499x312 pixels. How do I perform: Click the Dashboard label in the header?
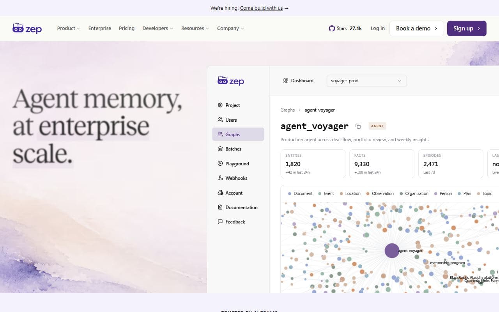302,81
